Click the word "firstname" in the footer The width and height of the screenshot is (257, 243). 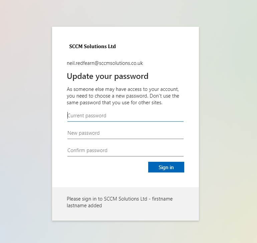(162, 199)
